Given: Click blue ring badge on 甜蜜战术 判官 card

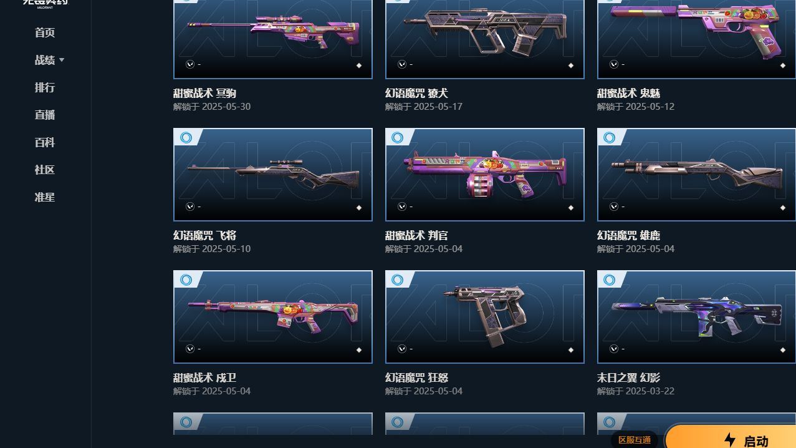Looking at the screenshot, I should [x=398, y=137].
